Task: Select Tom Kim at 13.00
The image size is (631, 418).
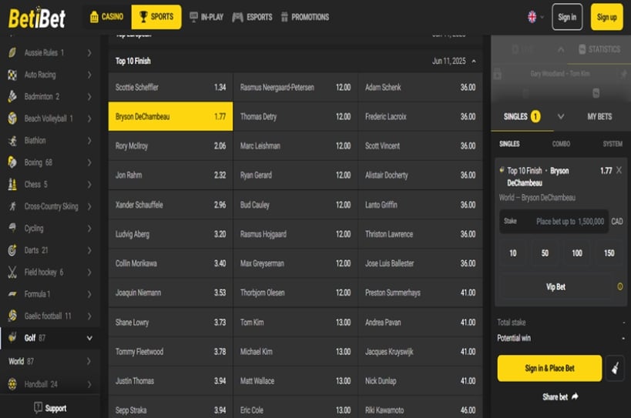Action: pyautogui.click(x=295, y=323)
